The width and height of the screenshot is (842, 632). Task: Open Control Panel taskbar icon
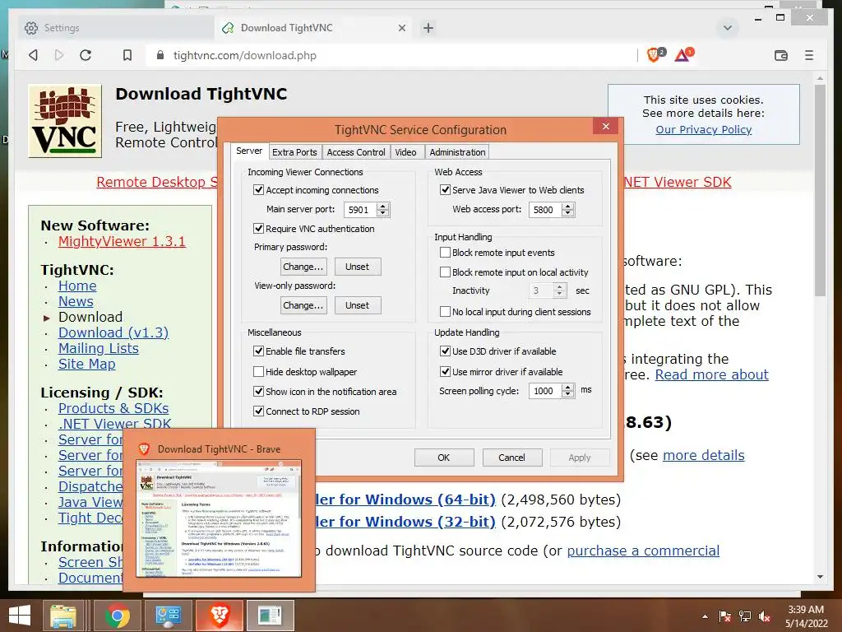[x=168, y=616]
